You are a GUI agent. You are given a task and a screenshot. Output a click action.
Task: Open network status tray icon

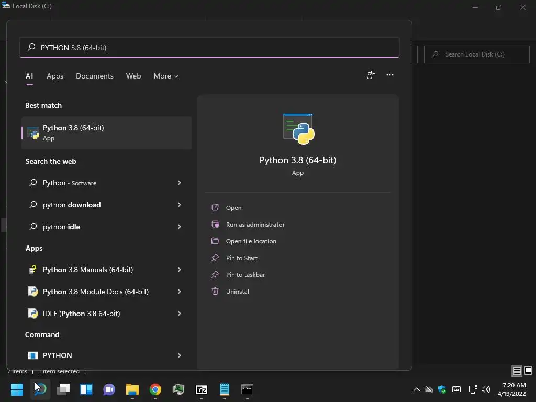tap(473, 389)
